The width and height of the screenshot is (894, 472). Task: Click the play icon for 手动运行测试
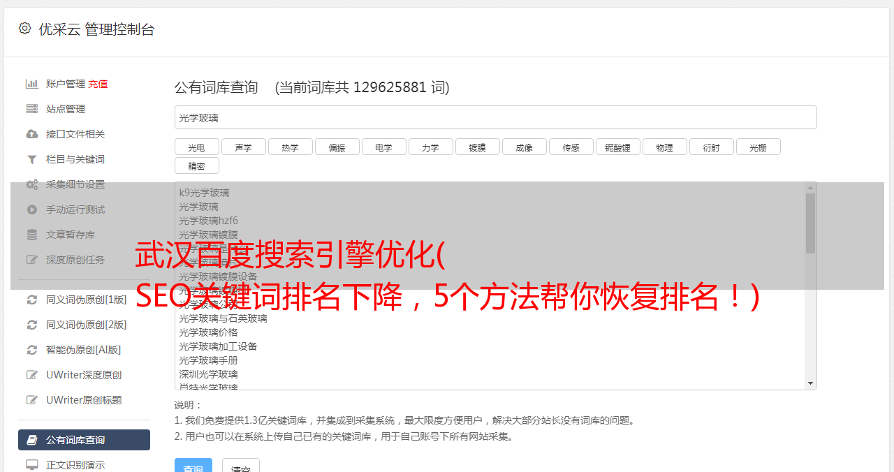click(31, 209)
